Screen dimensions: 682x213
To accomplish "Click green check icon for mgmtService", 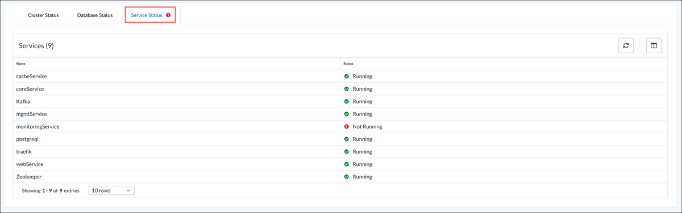I will coord(347,114).
